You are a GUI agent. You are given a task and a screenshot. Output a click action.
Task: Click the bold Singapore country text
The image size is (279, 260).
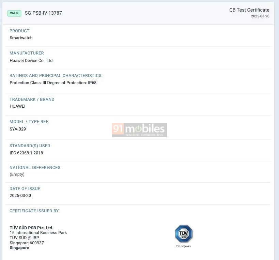coord(19,248)
